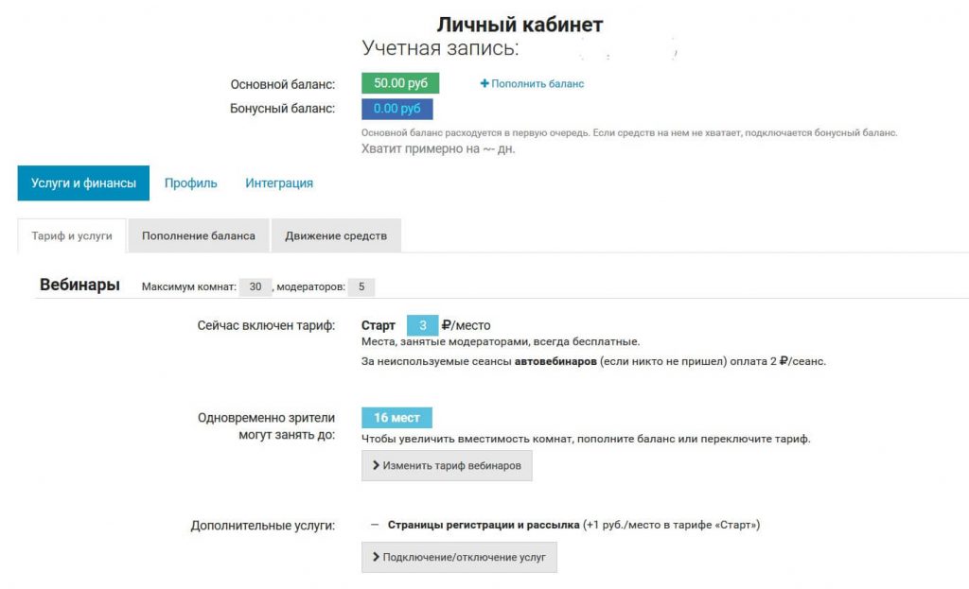Click the dash icon before Страницы регистрации
Viewport: 969px width, 589px height.
pyautogui.click(x=375, y=525)
